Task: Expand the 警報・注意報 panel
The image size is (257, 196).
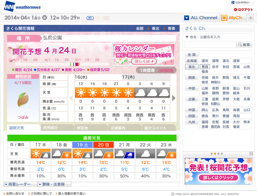Action: [x=54, y=184]
